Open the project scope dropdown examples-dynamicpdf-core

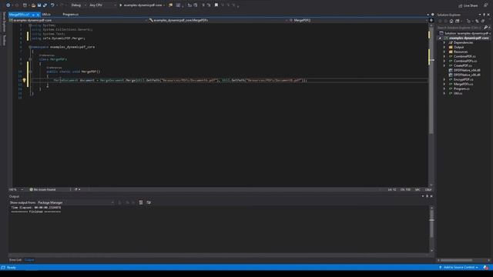(78, 20)
